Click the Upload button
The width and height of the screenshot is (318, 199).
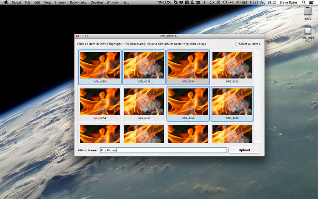(244, 150)
